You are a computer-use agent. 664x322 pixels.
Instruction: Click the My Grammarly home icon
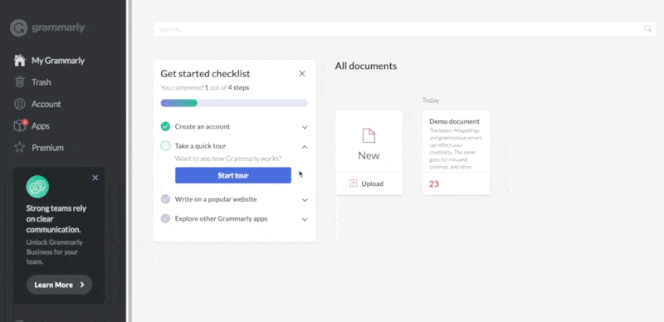click(19, 61)
